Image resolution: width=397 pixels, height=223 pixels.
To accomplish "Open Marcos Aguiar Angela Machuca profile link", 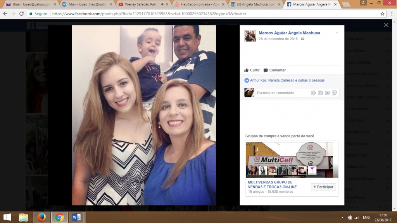I will [289, 33].
